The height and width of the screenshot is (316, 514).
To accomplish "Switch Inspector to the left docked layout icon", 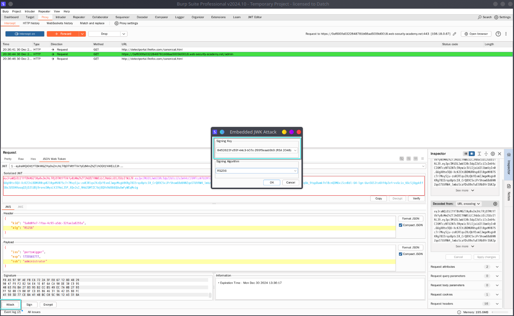I will pos(466,154).
